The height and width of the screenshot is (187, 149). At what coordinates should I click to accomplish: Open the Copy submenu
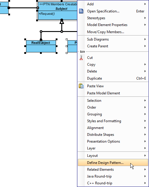click(113, 65)
